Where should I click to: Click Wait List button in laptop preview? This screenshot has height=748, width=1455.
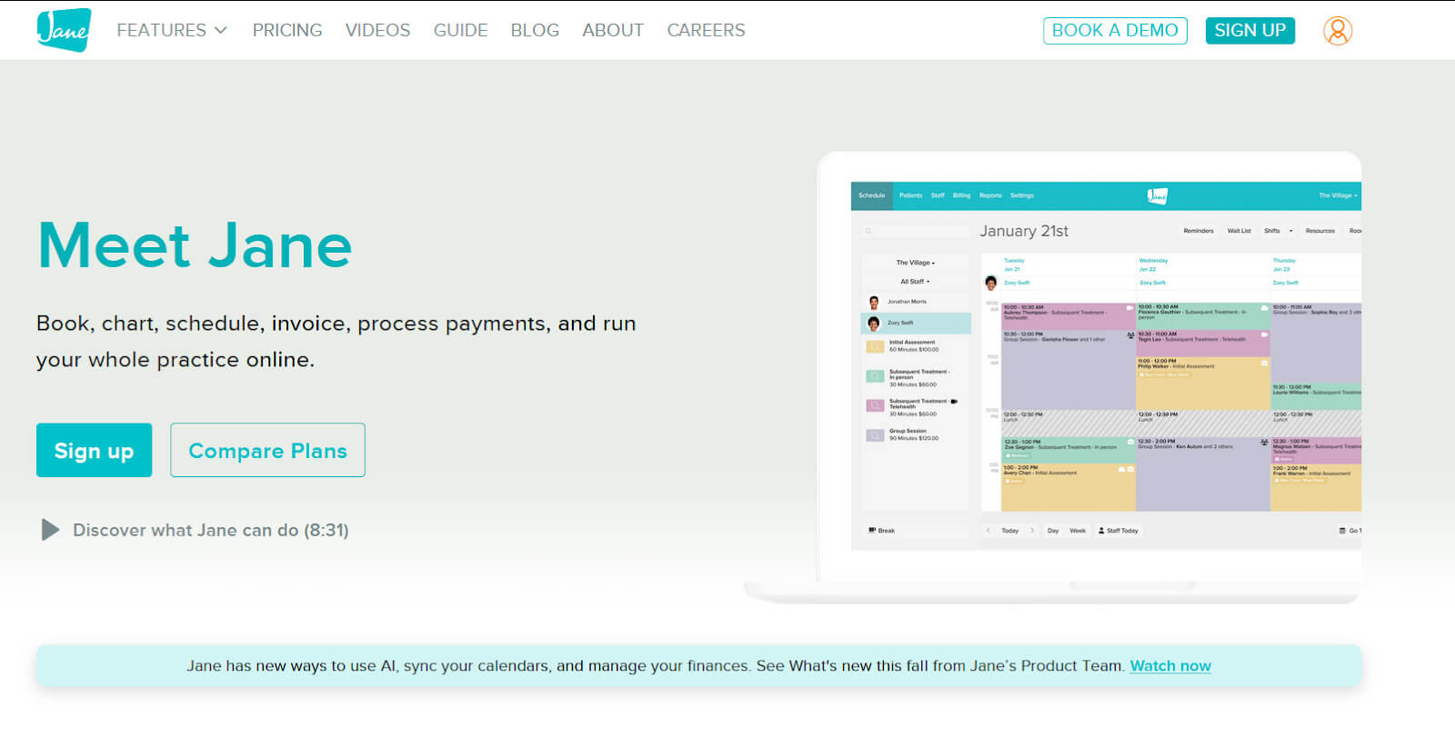click(1239, 231)
